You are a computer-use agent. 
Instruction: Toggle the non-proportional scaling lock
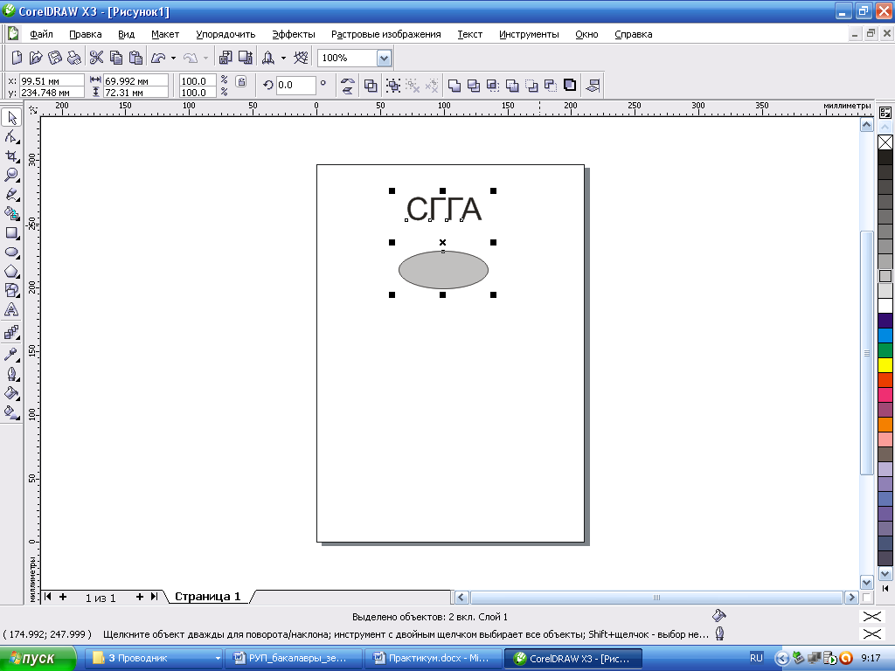click(241, 81)
